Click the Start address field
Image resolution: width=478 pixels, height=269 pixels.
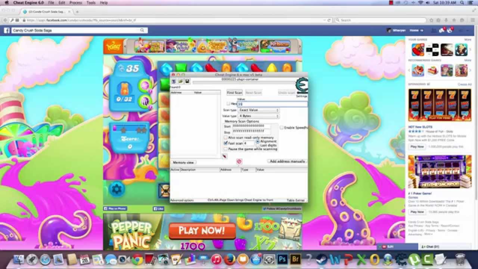pyautogui.click(x=252, y=126)
